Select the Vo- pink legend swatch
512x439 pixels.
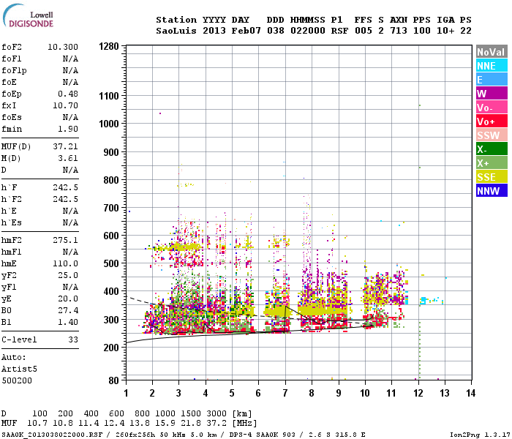click(x=492, y=107)
